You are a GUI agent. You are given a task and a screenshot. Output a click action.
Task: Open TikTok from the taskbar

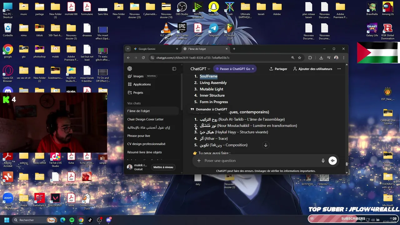point(90,220)
